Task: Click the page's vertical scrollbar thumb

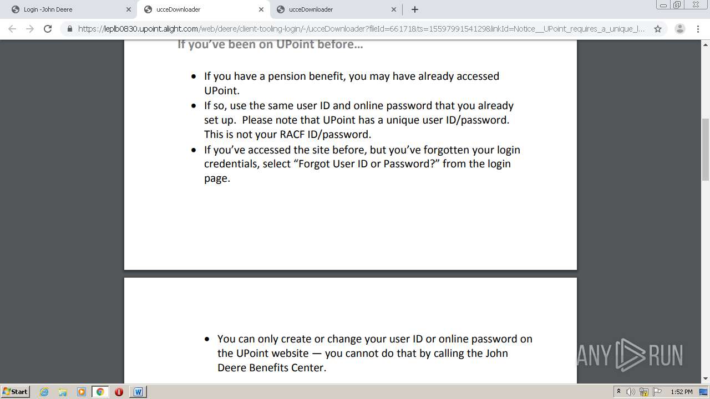Action: pos(706,149)
